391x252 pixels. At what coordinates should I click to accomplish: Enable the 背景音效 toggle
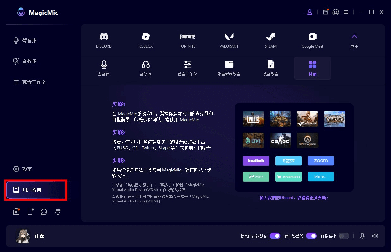[x=344, y=236]
